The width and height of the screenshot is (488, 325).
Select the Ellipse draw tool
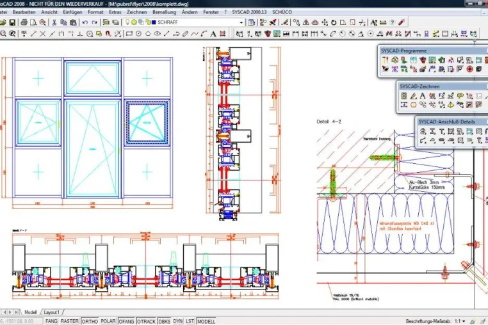157,34
